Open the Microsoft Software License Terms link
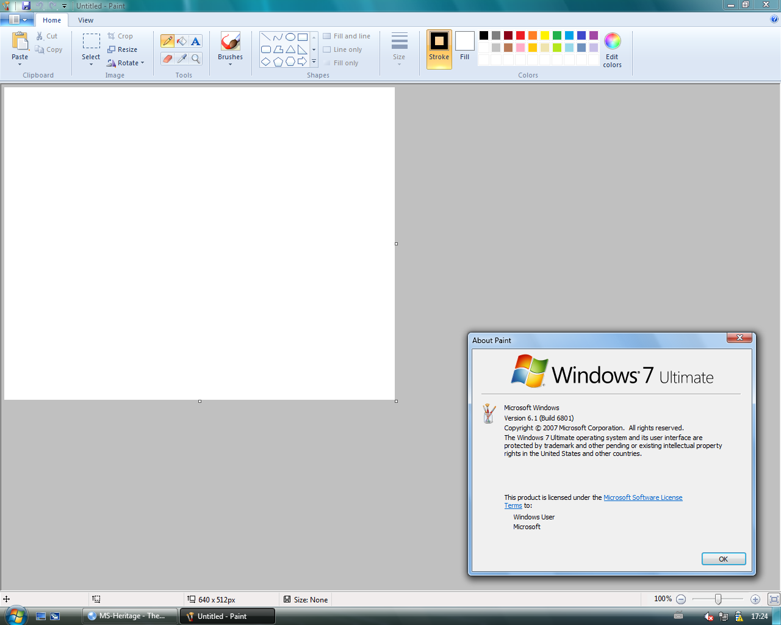 pos(642,497)
